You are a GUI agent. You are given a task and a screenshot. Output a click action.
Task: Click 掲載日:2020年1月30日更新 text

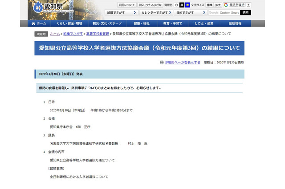click(x=224, y=63)
